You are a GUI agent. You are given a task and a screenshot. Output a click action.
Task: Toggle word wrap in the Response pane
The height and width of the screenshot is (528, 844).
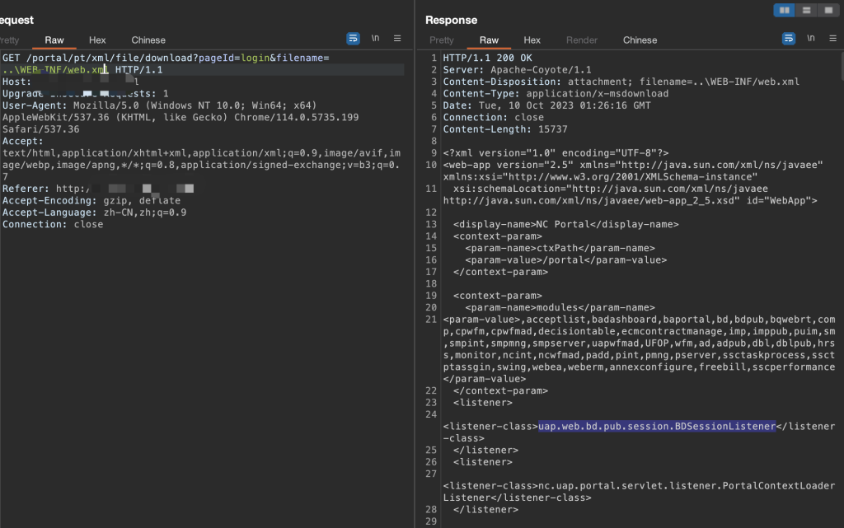click(789, 39)
